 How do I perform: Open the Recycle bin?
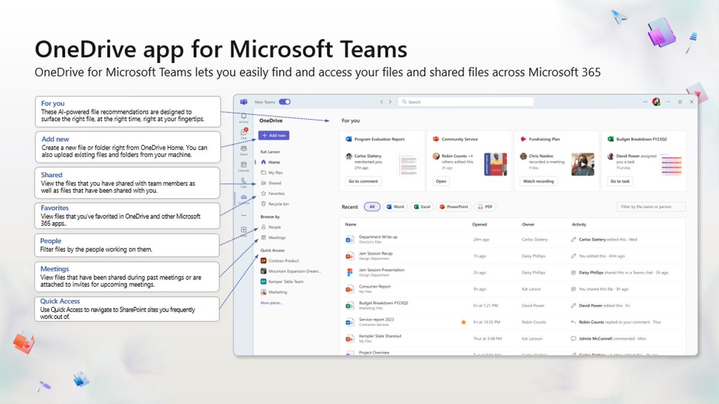coord(274,204)
